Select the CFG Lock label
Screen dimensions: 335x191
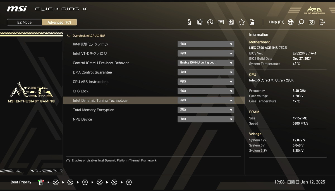click(x=81, y=91)
